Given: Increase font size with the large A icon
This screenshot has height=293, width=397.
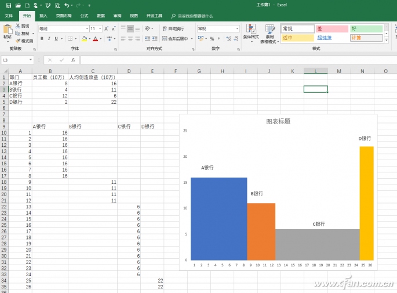Looking at the screenshot, I should click(106, 28).
